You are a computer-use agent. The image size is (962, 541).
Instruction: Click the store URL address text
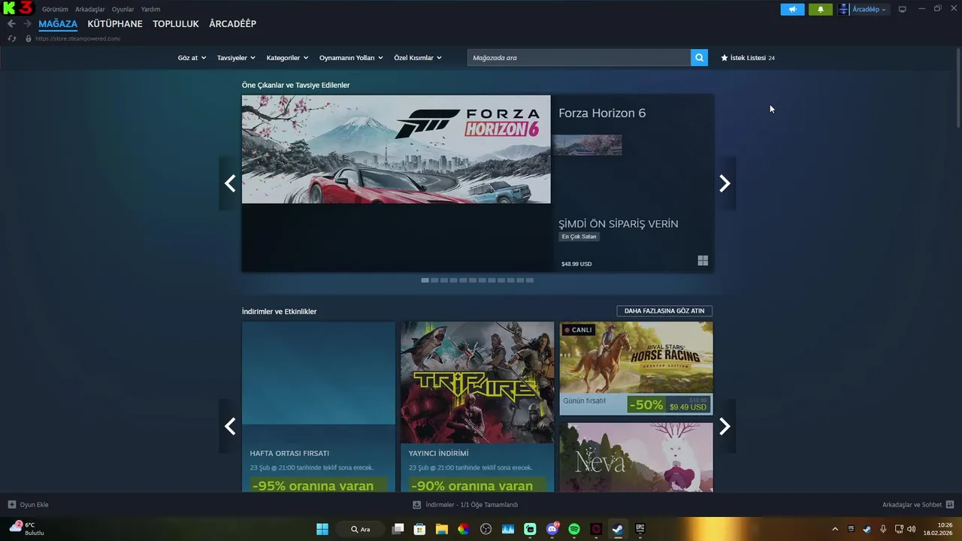pyautogui.click(x=77, y=38)
